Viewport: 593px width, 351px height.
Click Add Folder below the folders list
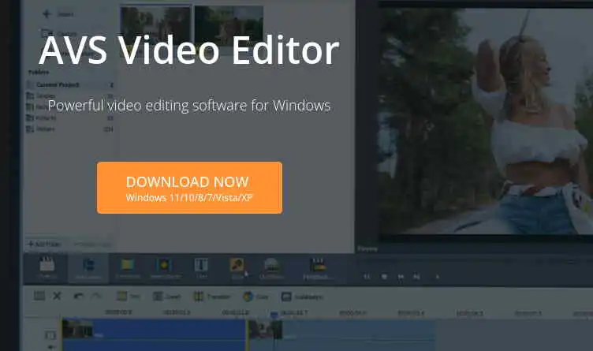tap(45, 244)
